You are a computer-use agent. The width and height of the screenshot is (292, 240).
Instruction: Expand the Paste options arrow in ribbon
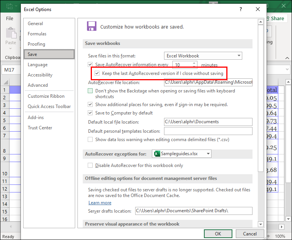pos(10,48)
